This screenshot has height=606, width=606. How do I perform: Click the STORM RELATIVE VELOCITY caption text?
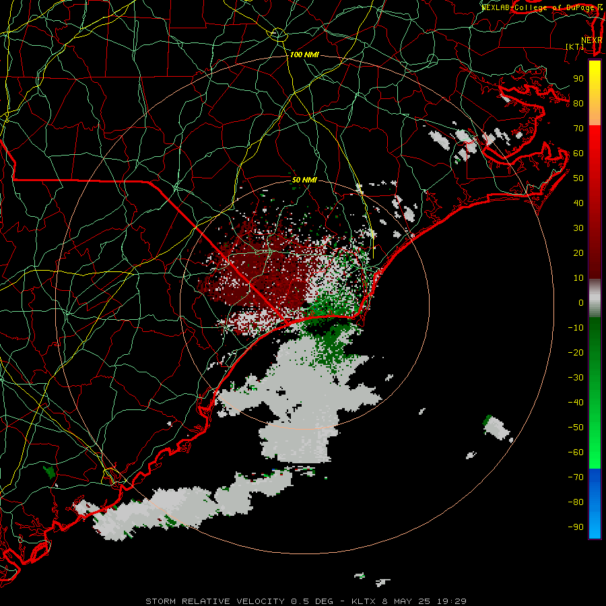215,601
